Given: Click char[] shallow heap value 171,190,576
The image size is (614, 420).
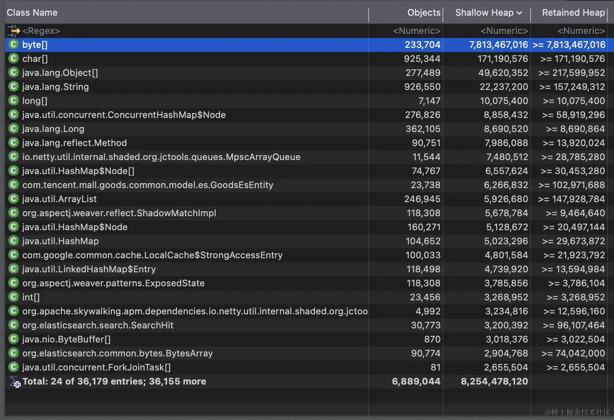Looking at the screenshot, I should coord(503,59).
